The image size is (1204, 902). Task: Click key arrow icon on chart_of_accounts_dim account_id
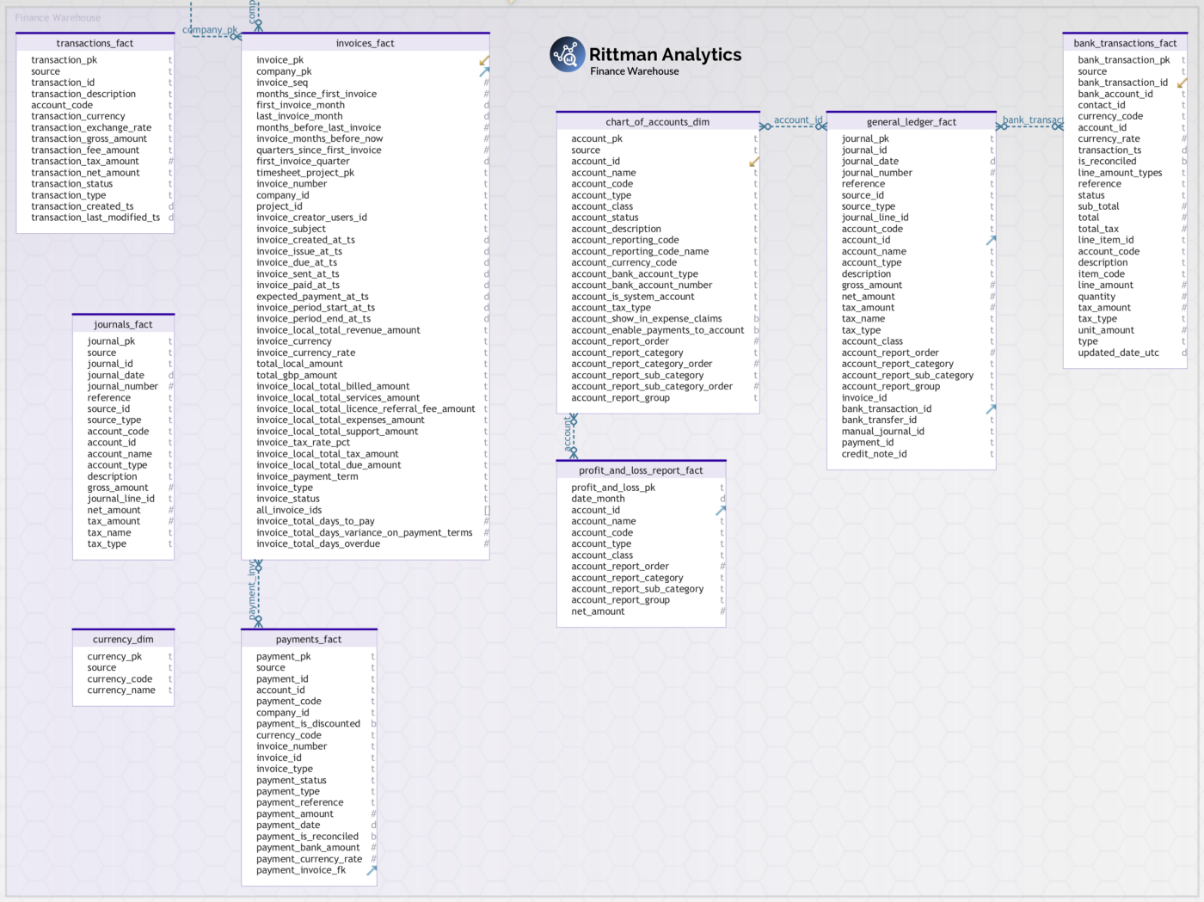754,162
